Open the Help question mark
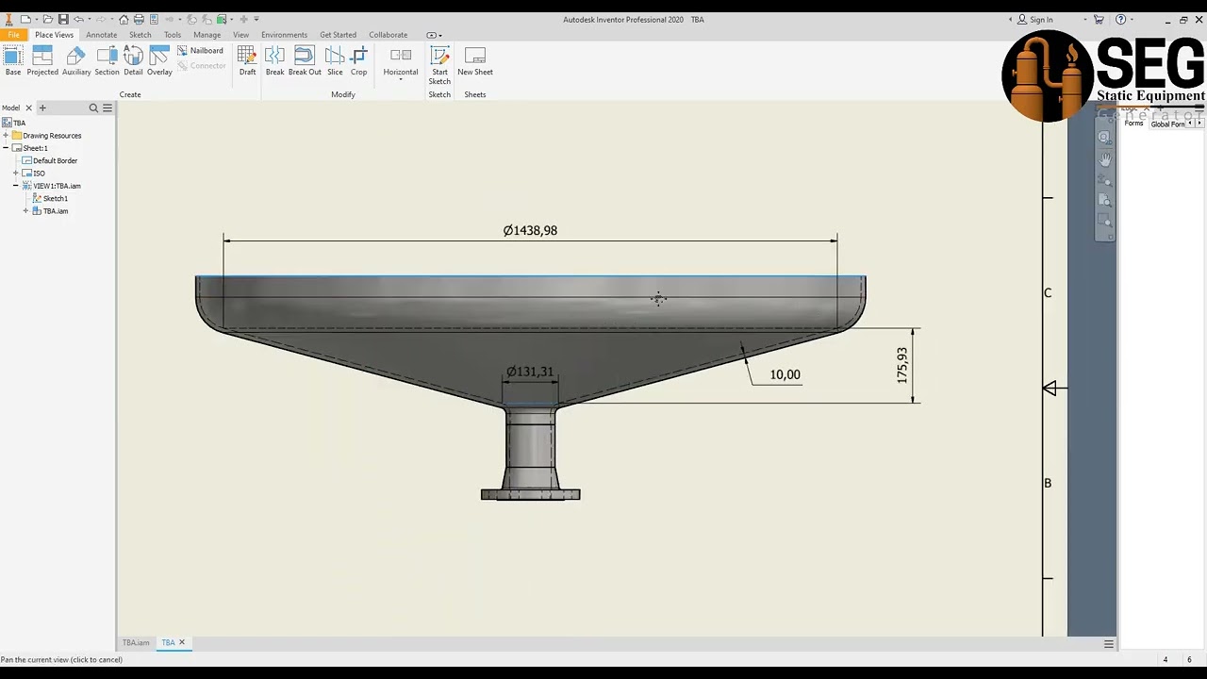 1120,19
